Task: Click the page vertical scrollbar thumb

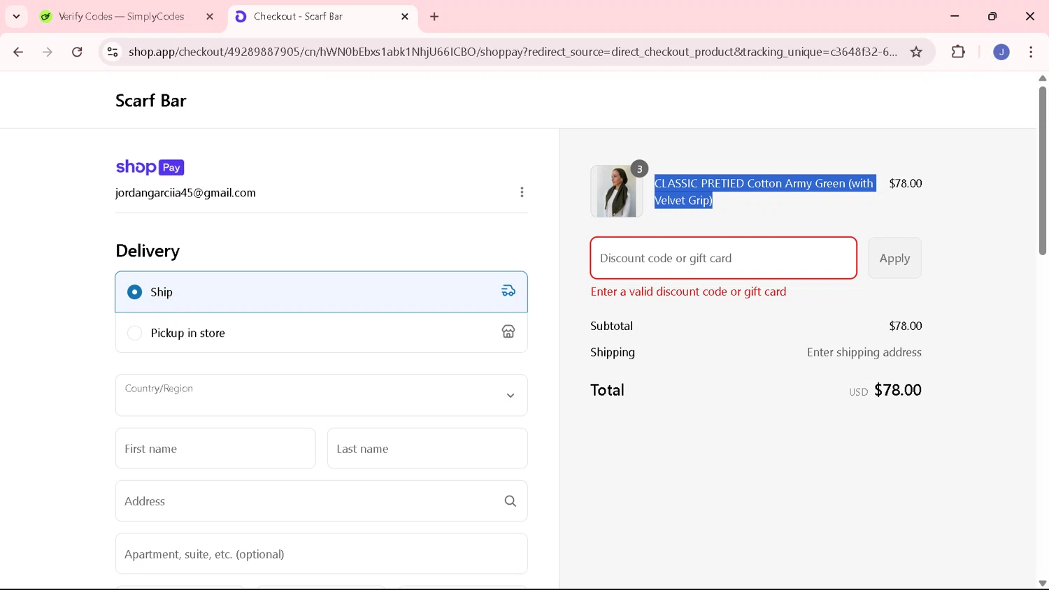Action: tap(1042, 171)
